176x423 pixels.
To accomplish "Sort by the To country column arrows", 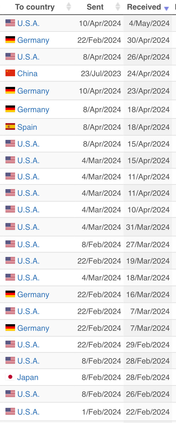I will coord(69,7).
